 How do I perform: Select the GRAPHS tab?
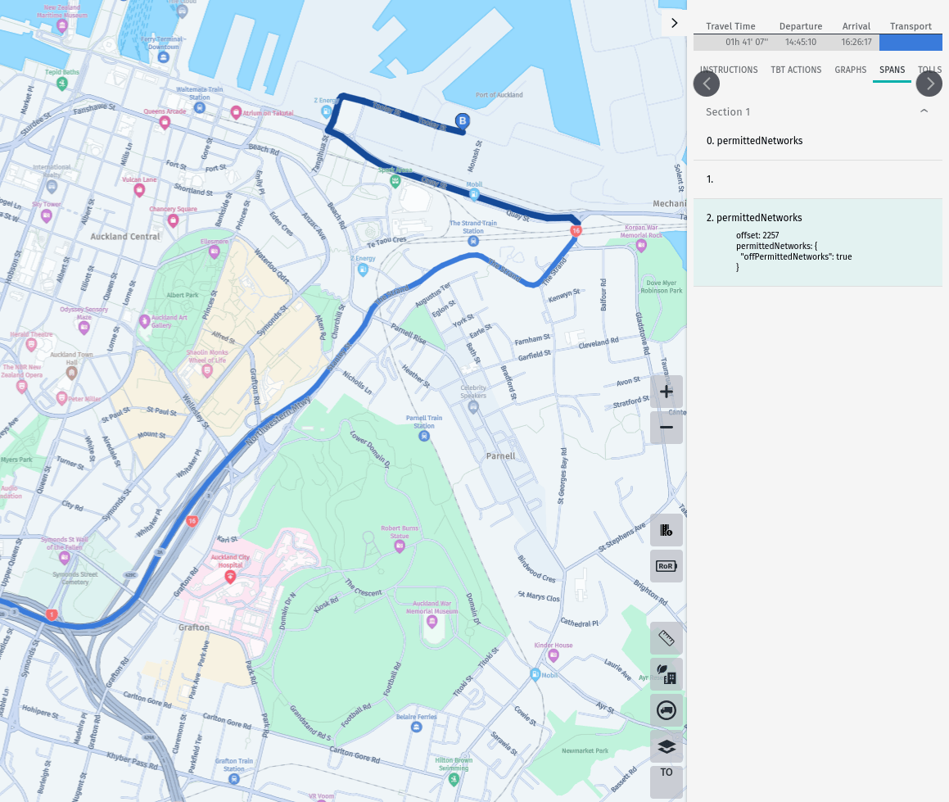(850, 70)
